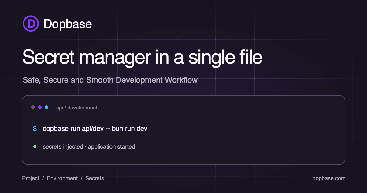
Task: Open the dopbase.com link
Action: click(329, 178)
